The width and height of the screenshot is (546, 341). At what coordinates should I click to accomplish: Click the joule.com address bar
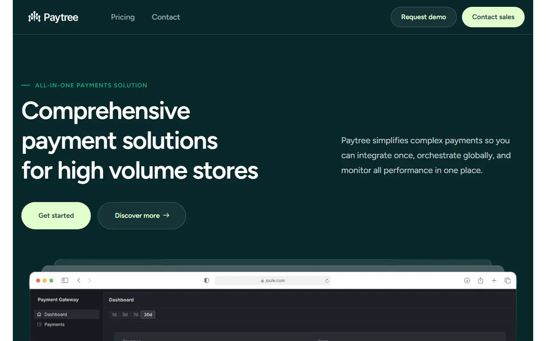coord(273,280)
